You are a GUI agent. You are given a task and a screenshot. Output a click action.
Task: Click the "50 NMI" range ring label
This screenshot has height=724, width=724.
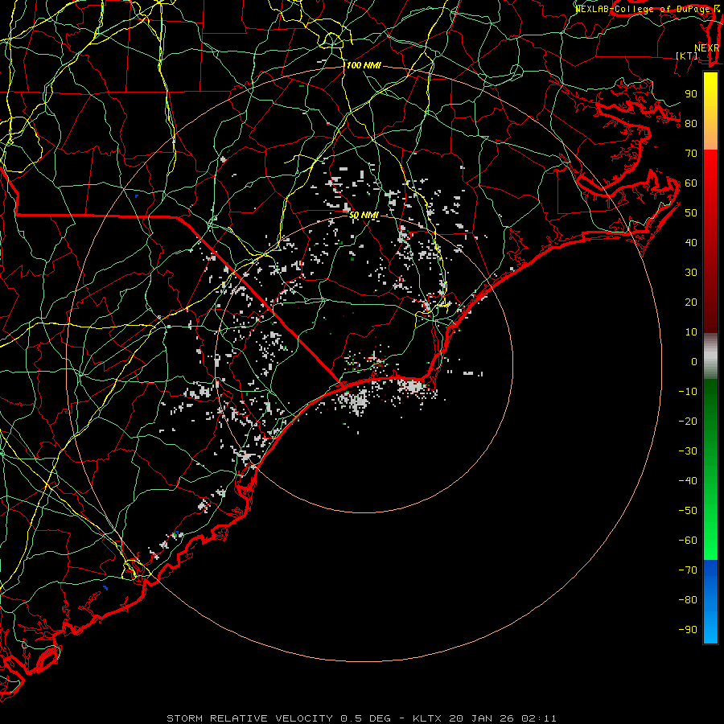coord(364,215)
